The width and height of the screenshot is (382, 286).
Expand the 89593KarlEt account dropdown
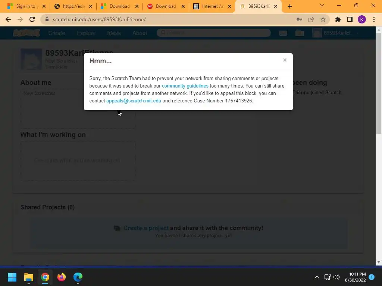coord(336,33)
